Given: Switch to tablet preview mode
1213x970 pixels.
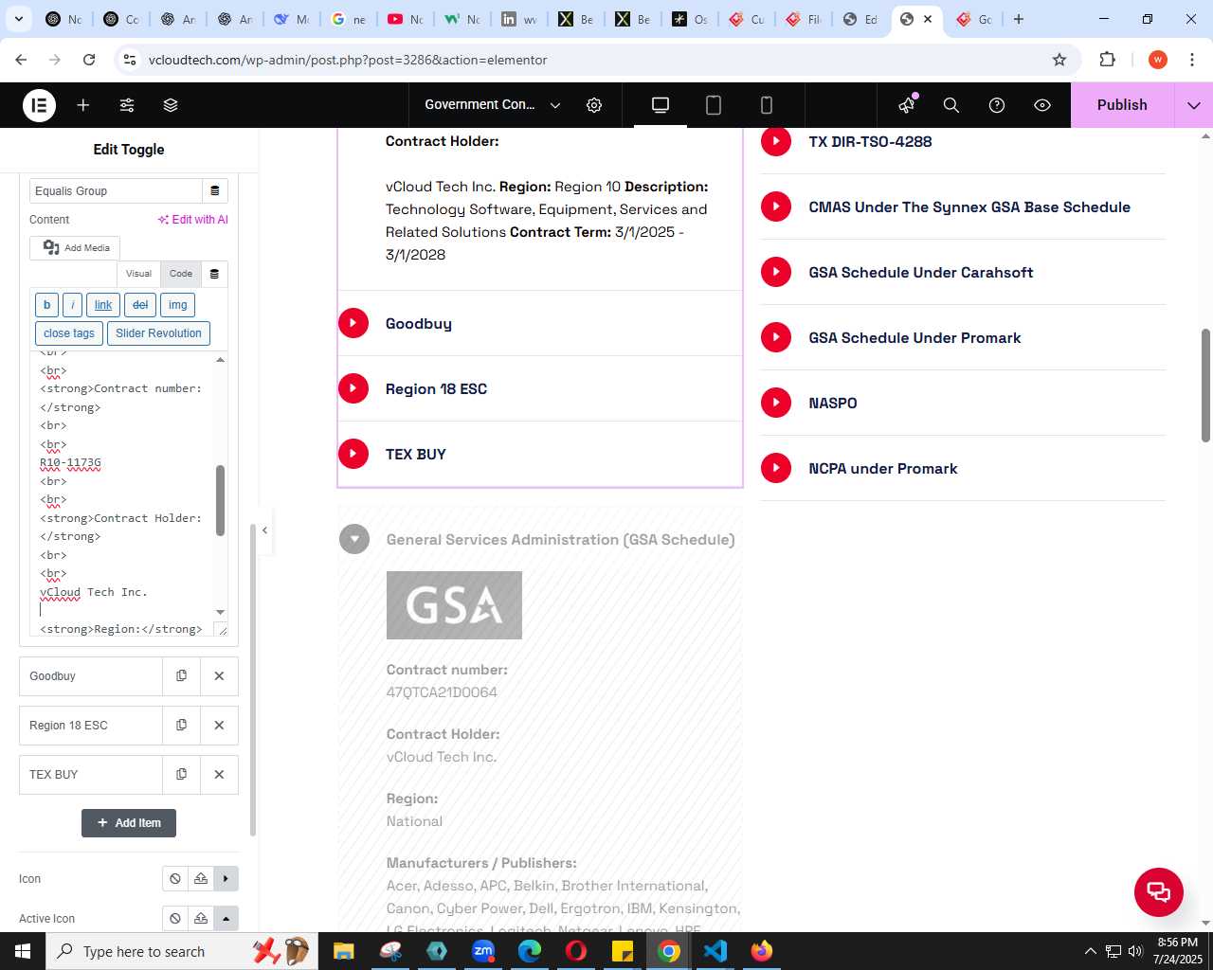Looking at the screenshot, I should click(x=714, y=105).
